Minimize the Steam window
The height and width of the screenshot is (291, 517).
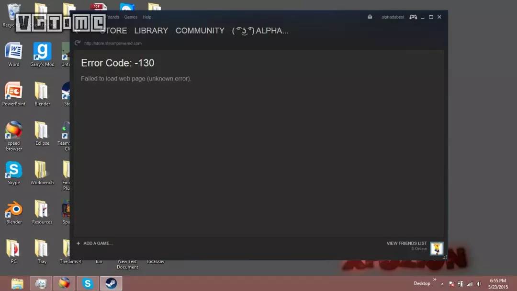[423, 17]
